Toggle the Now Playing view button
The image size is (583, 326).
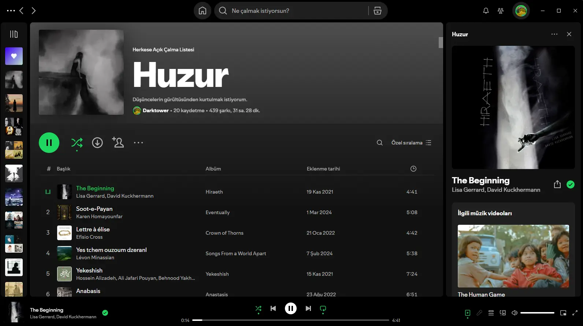[x=468, y=313]
